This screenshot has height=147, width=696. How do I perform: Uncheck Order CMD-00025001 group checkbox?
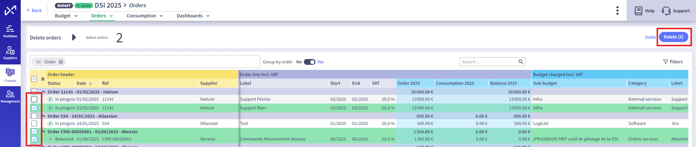click(x=34, y=131)
